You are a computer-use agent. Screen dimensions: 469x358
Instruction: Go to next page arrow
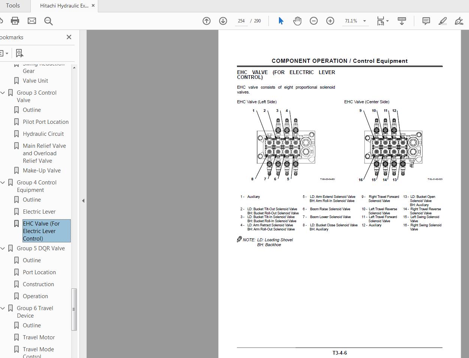(x=223, y=21)
